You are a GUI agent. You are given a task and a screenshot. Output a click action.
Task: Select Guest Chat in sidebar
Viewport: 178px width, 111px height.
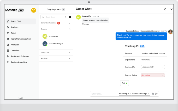tap(21, 21)
